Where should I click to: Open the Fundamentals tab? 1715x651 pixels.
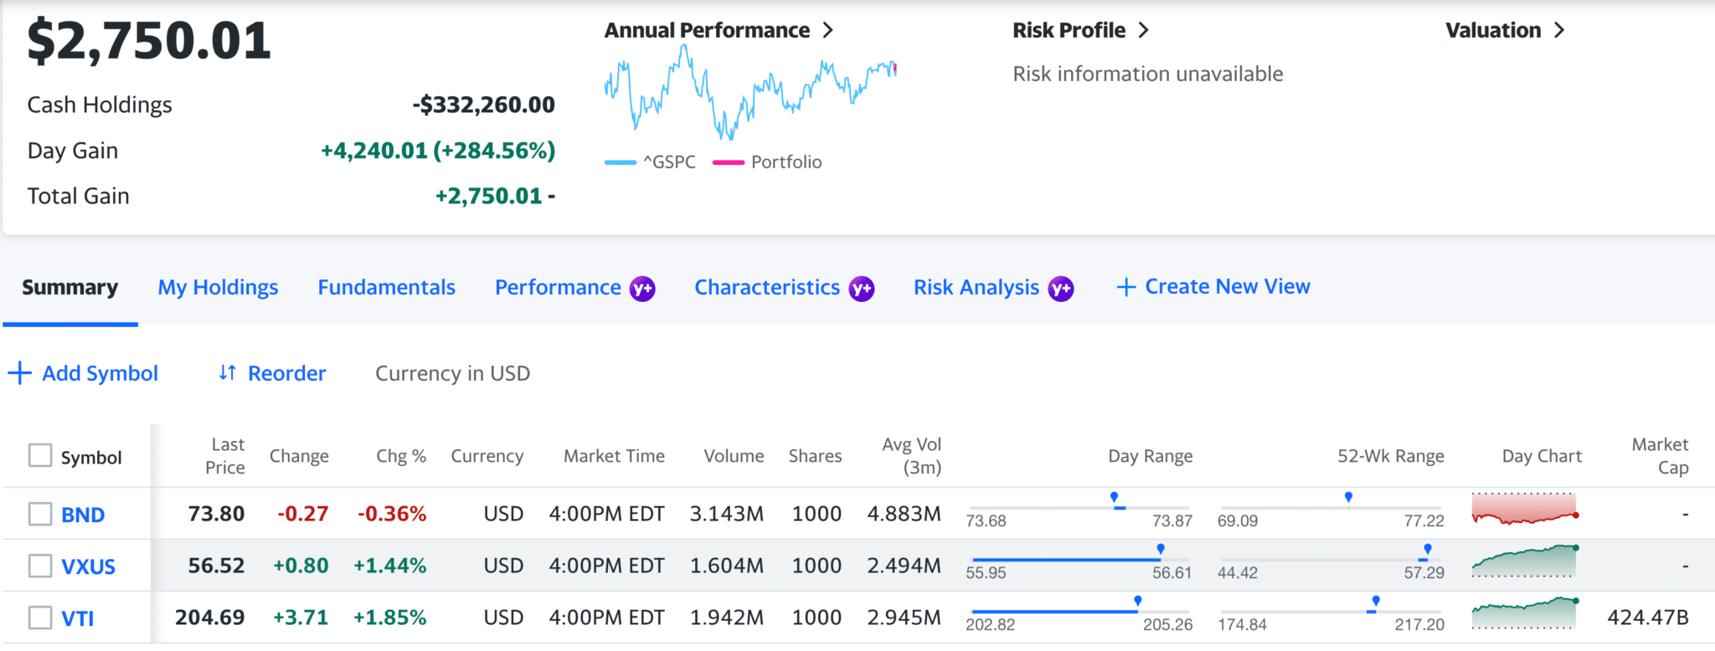coord(386,288)
